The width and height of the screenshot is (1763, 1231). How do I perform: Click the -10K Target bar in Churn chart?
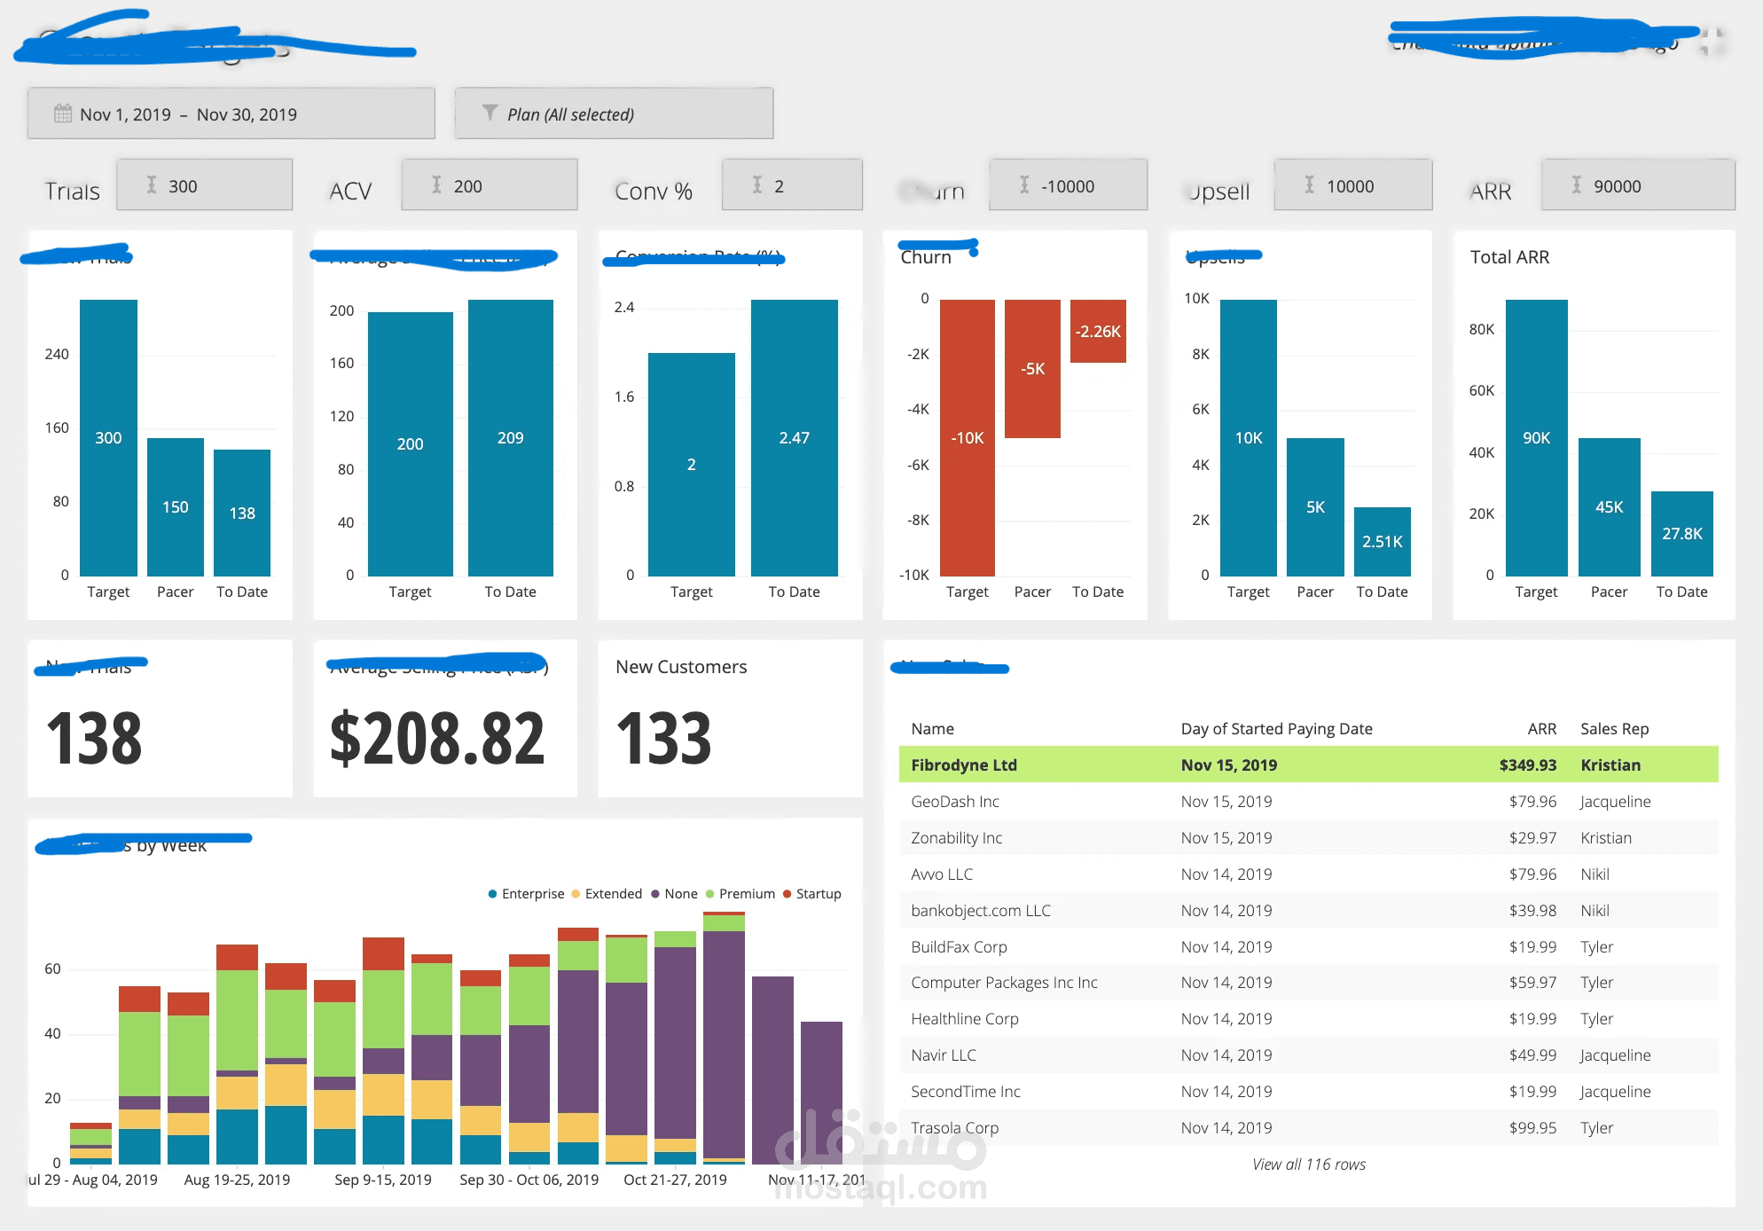[x=968, y=438]
